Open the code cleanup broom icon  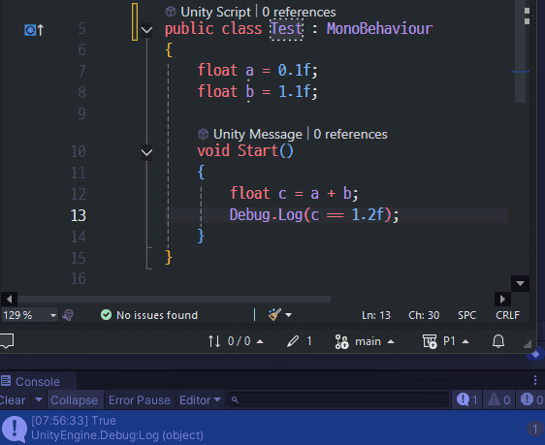coord(274,315)
